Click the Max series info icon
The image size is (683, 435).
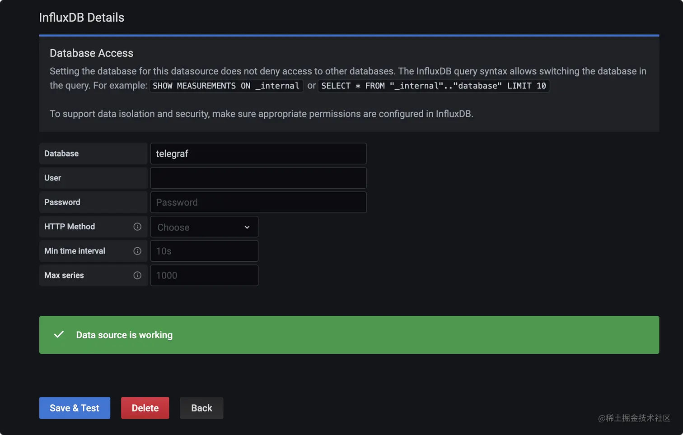click(137, 275)
